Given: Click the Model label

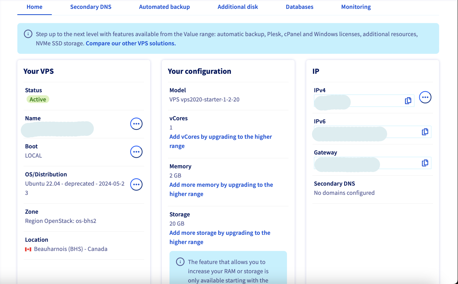Looking at the screenshot, I should pyautogui.click(x=178, y=90).
